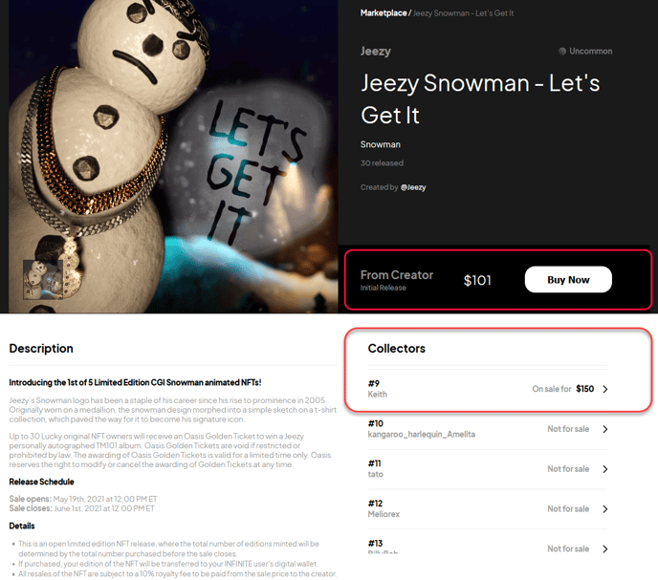
Task: Open the Marketplace breadcrumb link
Action: click(384, 13)
